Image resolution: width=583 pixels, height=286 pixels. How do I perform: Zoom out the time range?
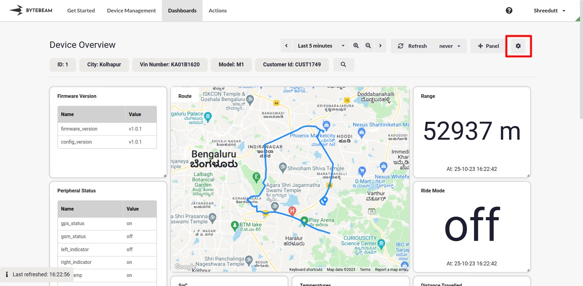(x=368, y=46)
